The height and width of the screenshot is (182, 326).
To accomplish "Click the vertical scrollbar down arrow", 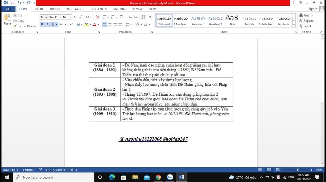I will 322,165.
